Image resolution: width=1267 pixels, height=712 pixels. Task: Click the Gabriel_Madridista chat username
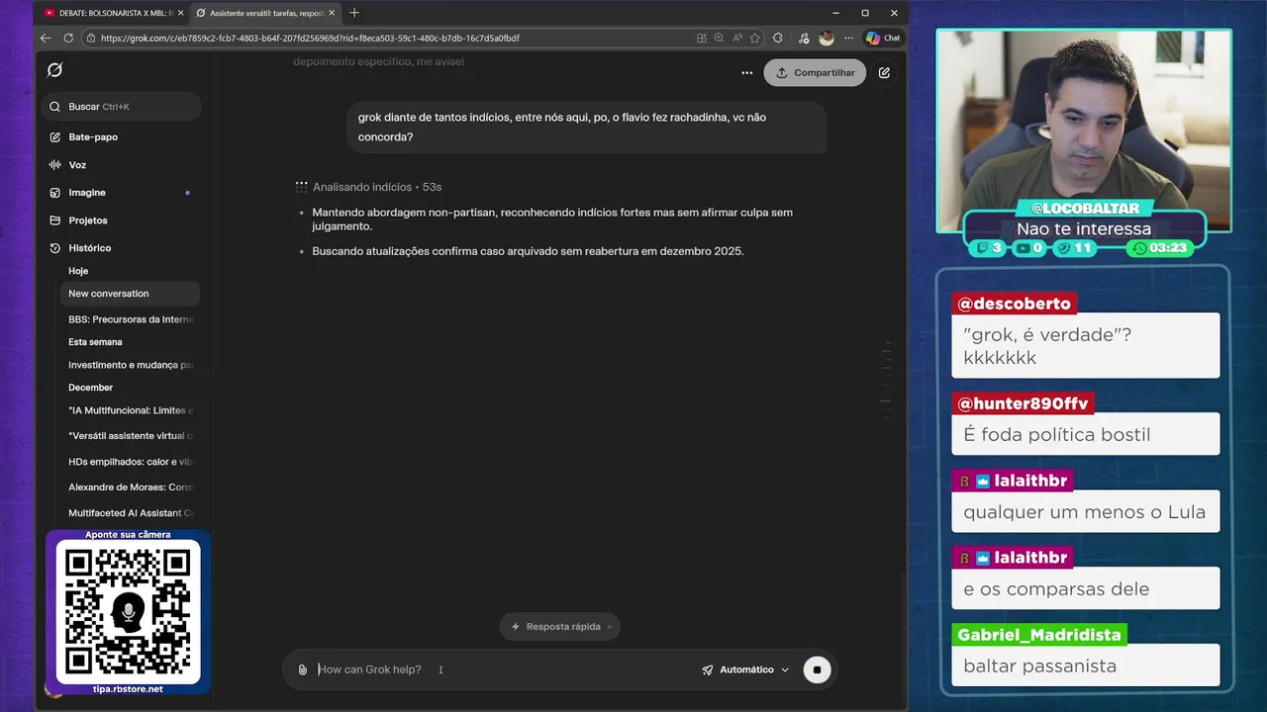point(1039,635)
